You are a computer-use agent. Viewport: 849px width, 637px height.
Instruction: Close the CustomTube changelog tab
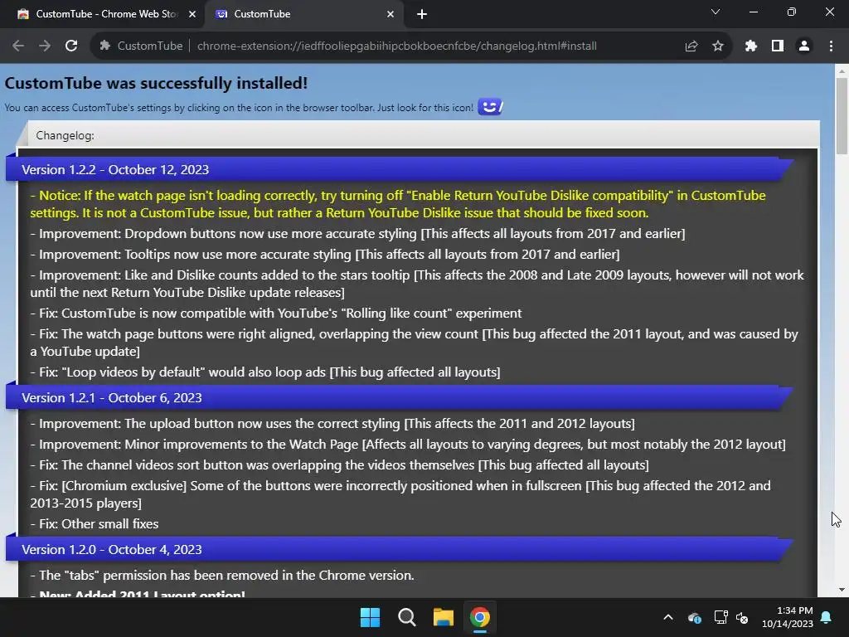[391, 14]
